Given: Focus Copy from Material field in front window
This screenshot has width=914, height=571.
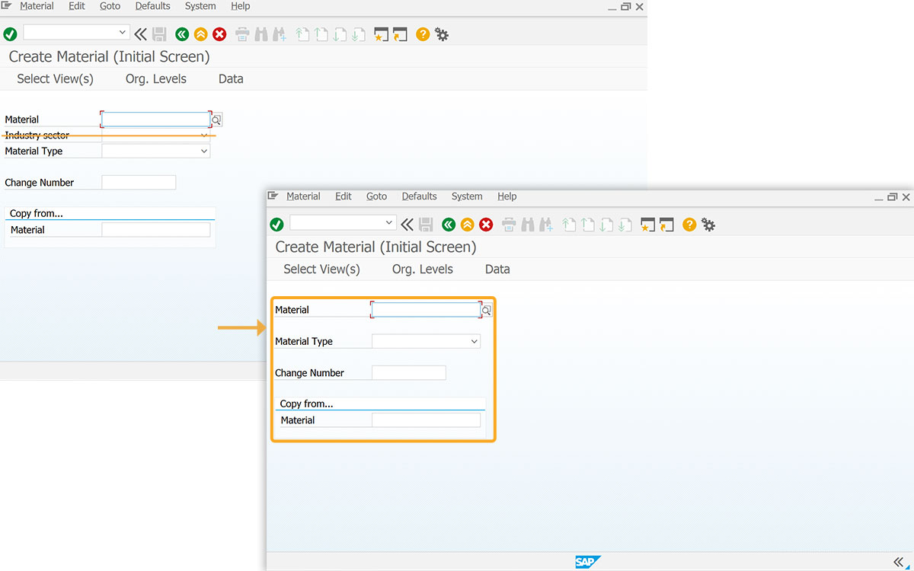Looking at the screenshot, I should (427, 420).
